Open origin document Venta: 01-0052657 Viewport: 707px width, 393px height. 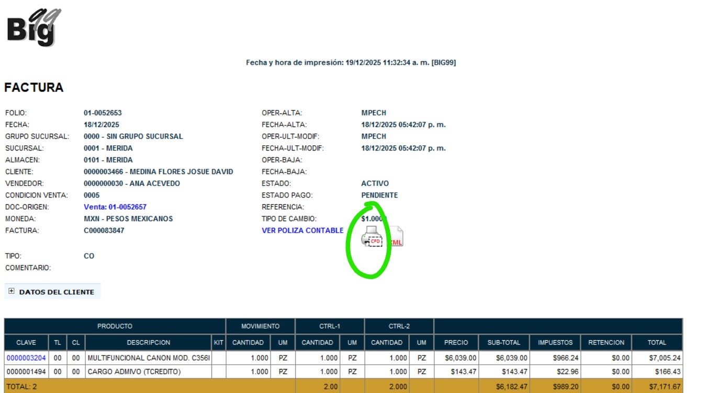(115, 207)
